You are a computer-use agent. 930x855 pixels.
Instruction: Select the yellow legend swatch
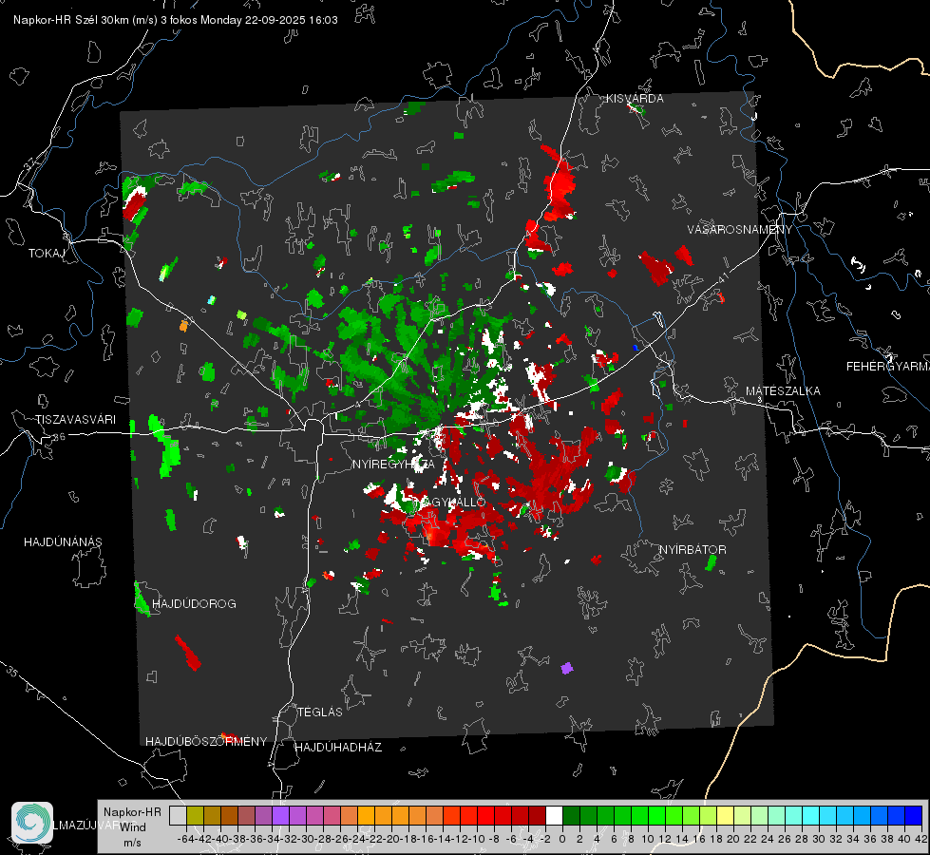pyautogui.click(x=726, y=815)
